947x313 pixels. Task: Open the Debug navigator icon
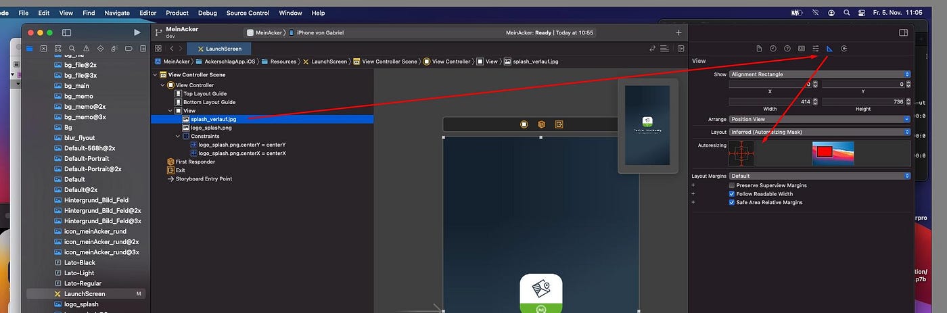115,49
